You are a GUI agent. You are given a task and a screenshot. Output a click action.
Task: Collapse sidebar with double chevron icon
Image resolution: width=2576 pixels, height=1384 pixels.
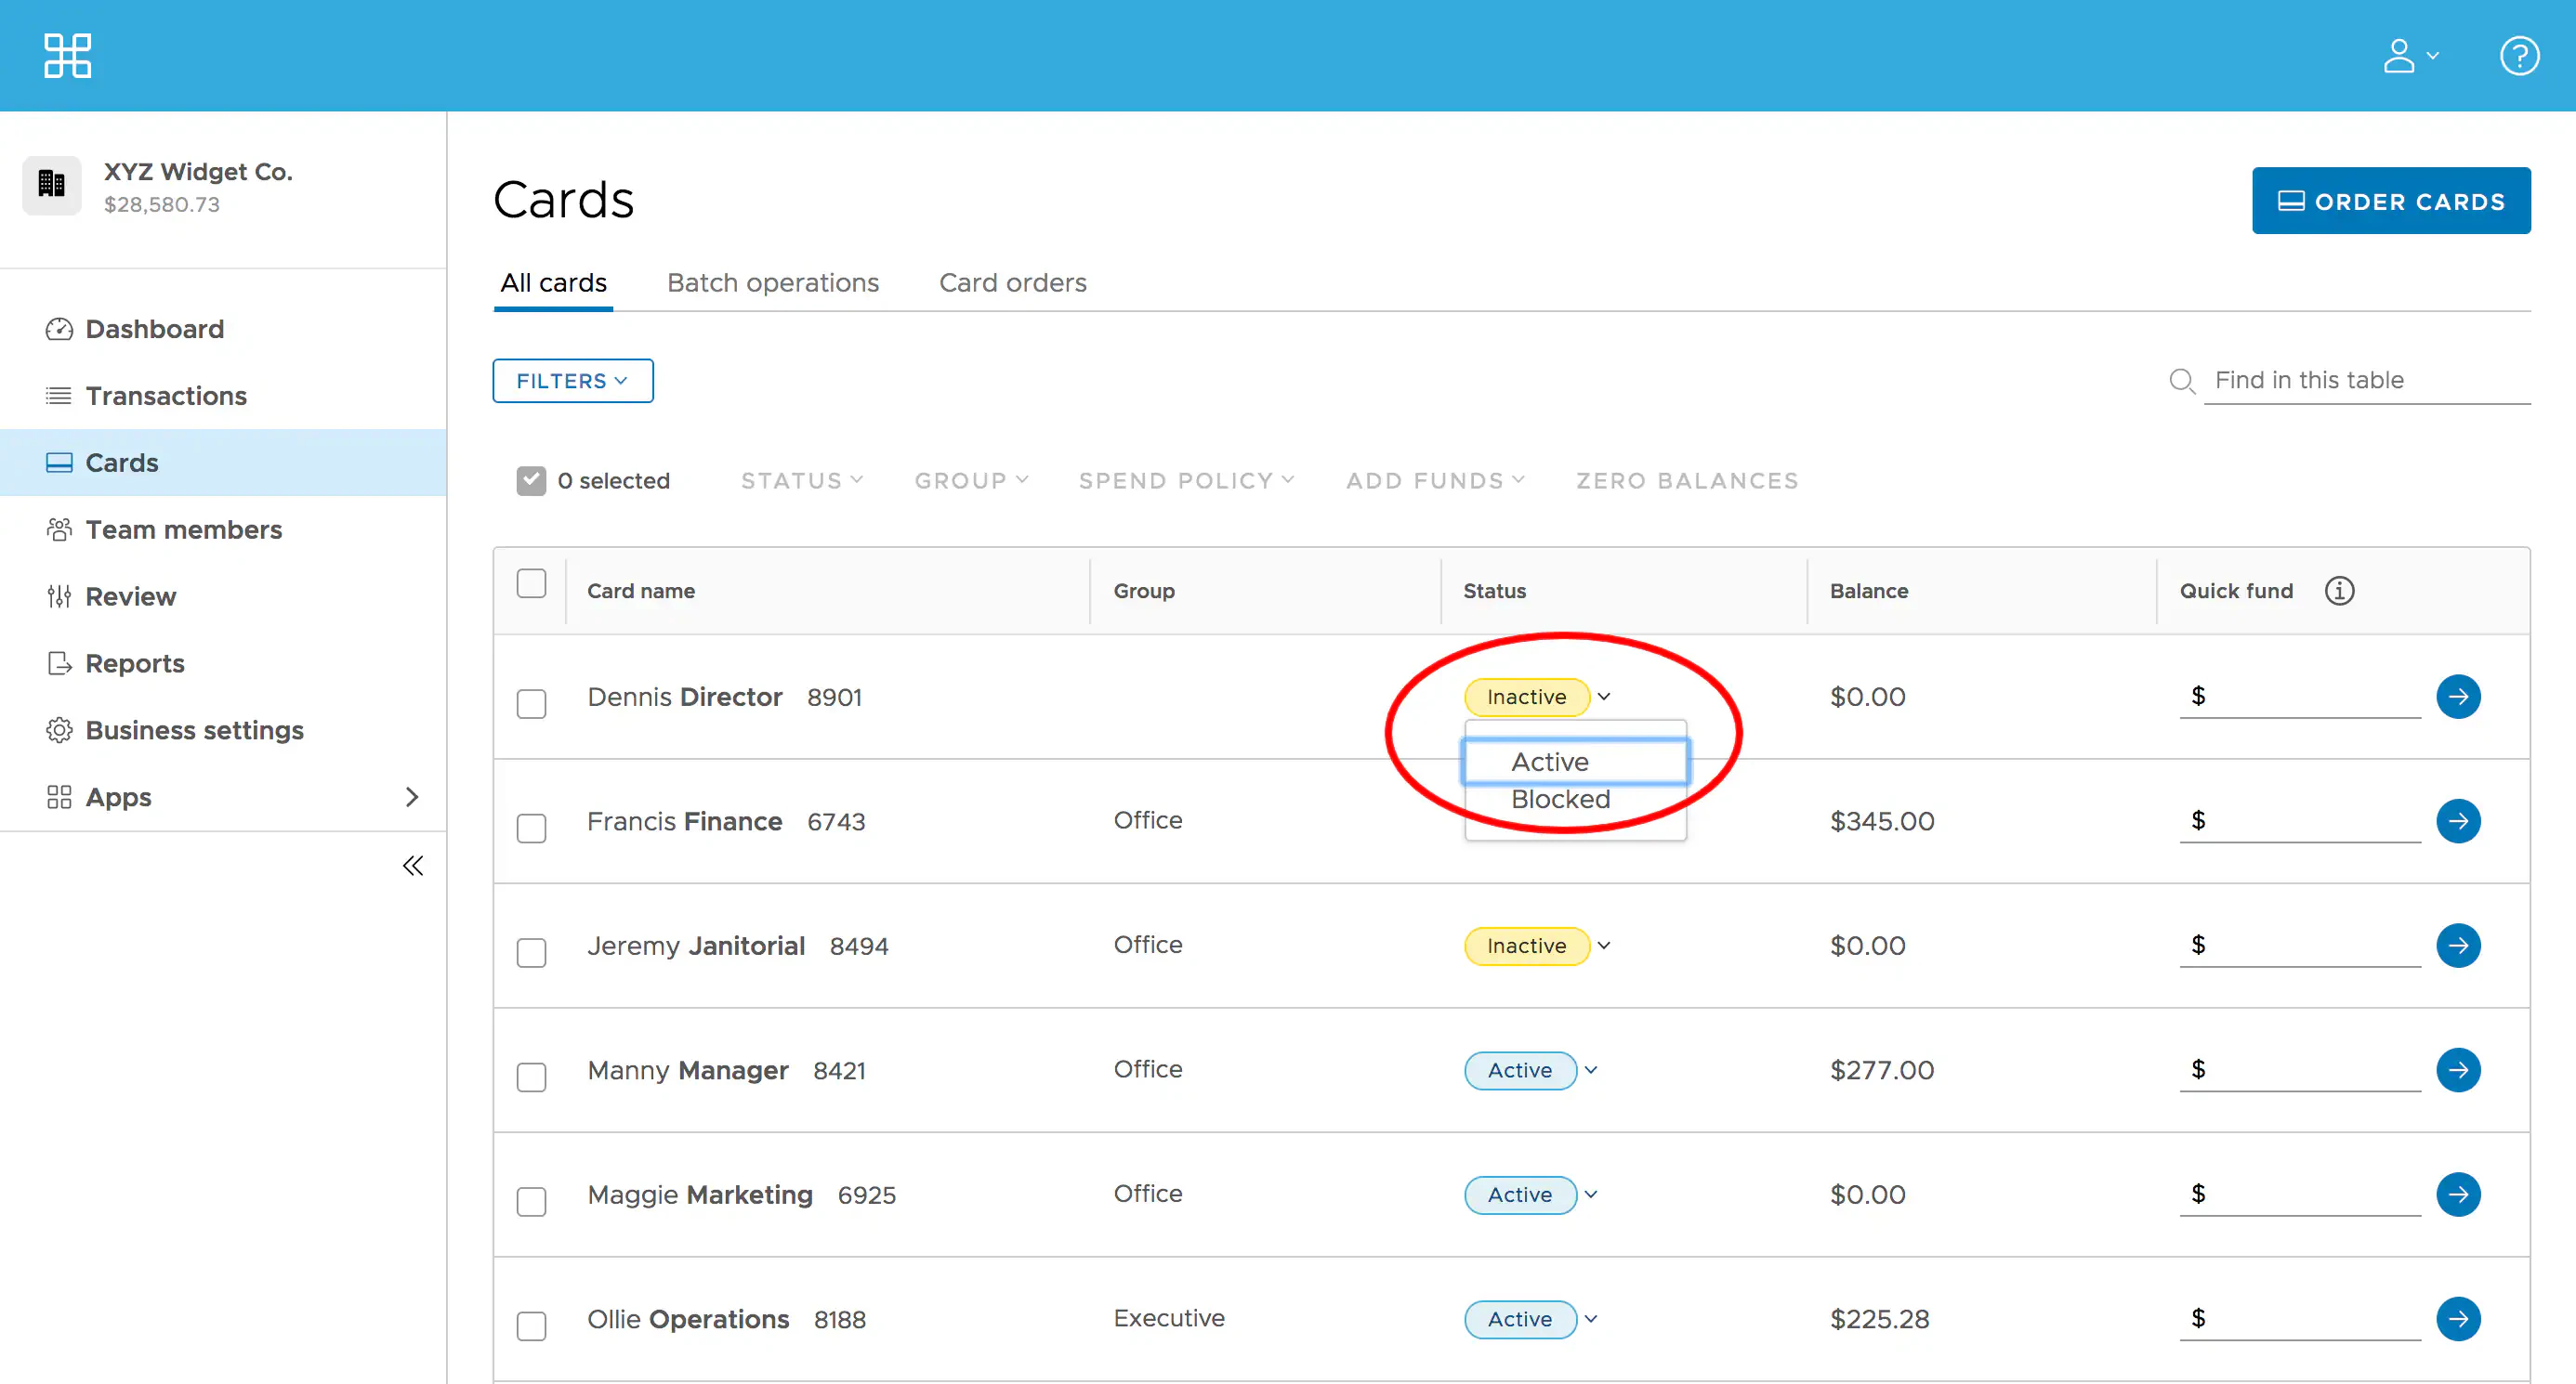(412, 866)
